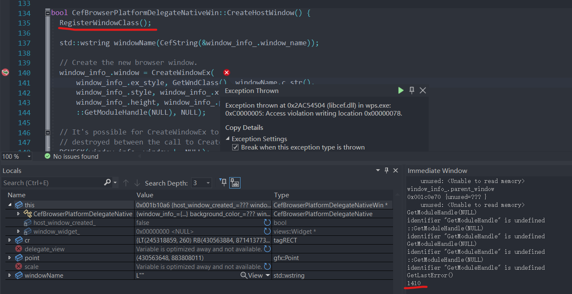
Task: Continue execution from the Exception Thrown popup
Action: (x=401, y=90)
